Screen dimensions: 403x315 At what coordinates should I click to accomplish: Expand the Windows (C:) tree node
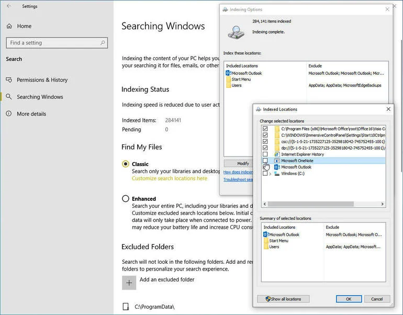pyautogui.click(x=270, y=174)
